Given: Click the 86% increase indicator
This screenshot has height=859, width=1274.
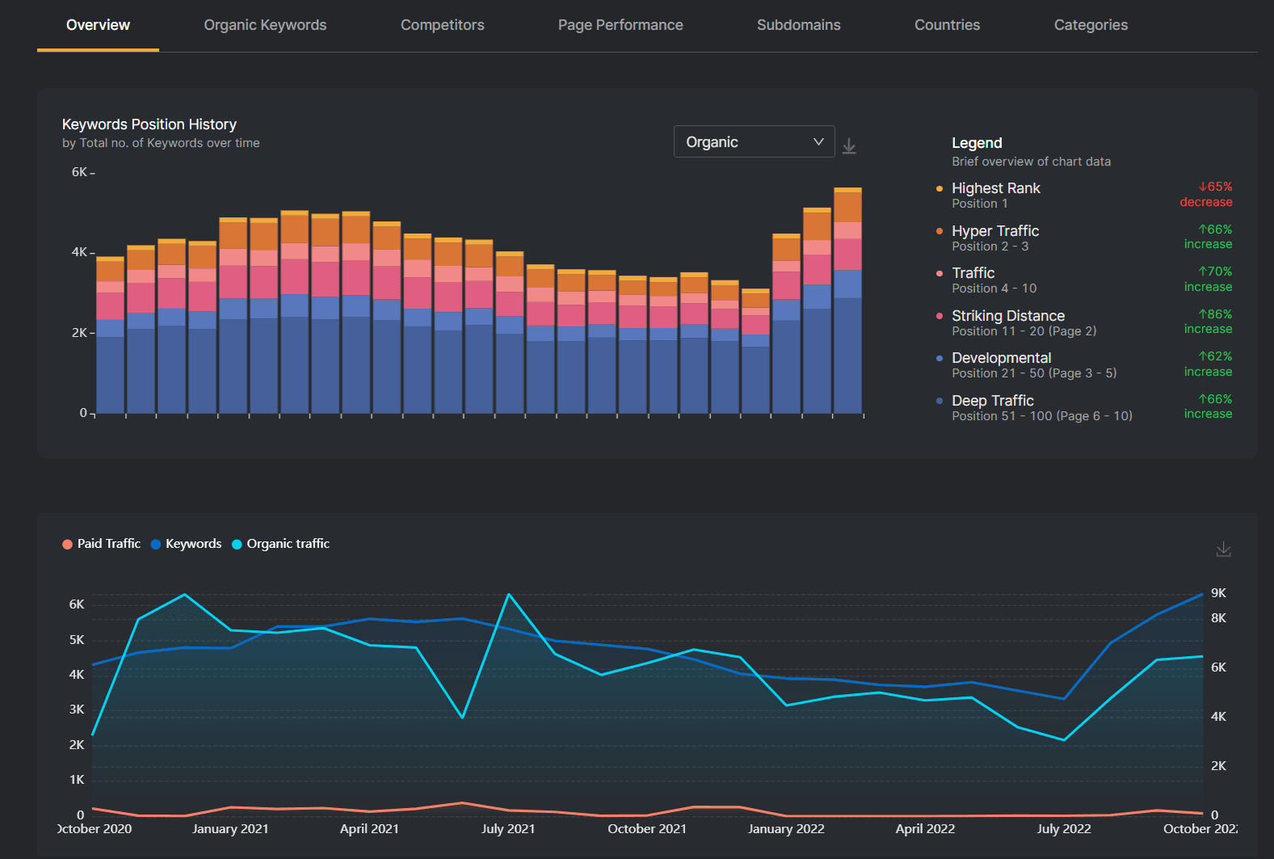Looking at the screenshot, I should [x=1208, y=322].
